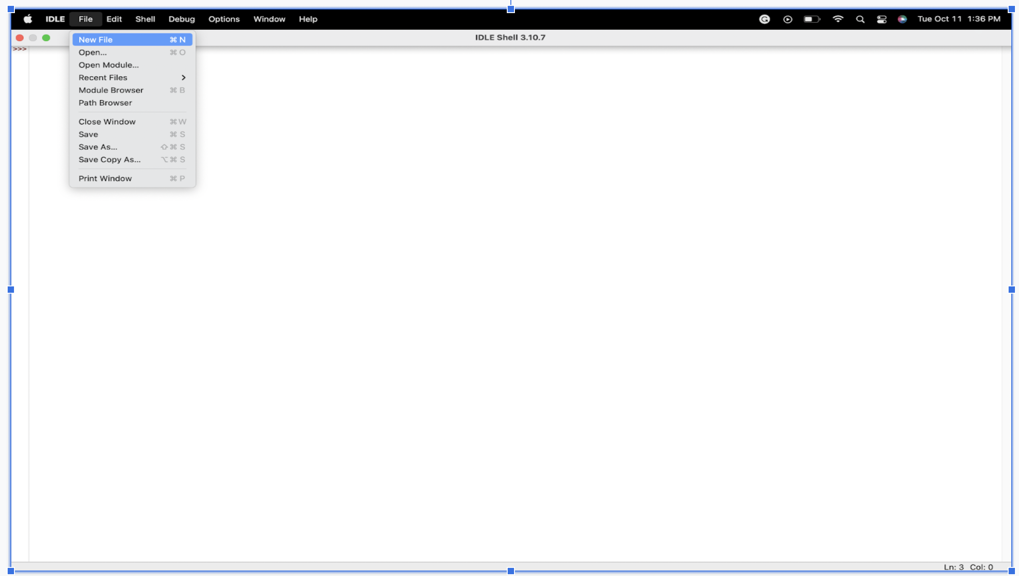Click Save As option
Screen dimensions: 1019x576
98,146
